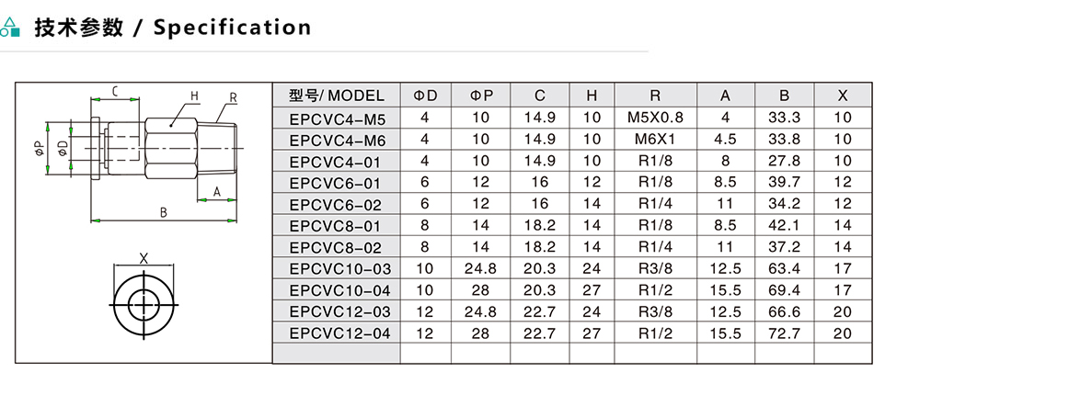This screenshot has width=1092, height=395.
Task: Click the H label in the fitting drawing
Action: pos(194,96)
